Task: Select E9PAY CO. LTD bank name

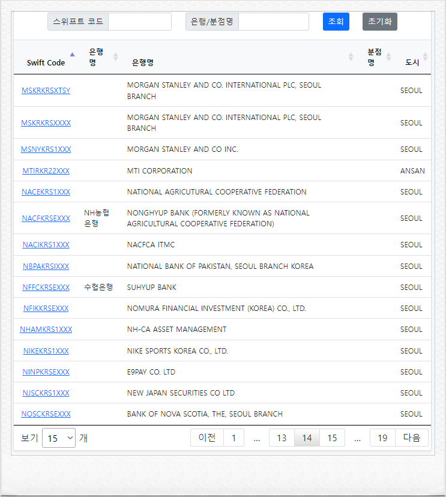Action: (151, 372)
